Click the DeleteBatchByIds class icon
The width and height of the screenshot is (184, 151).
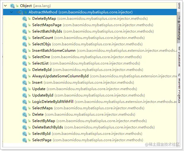click(25, 127)
